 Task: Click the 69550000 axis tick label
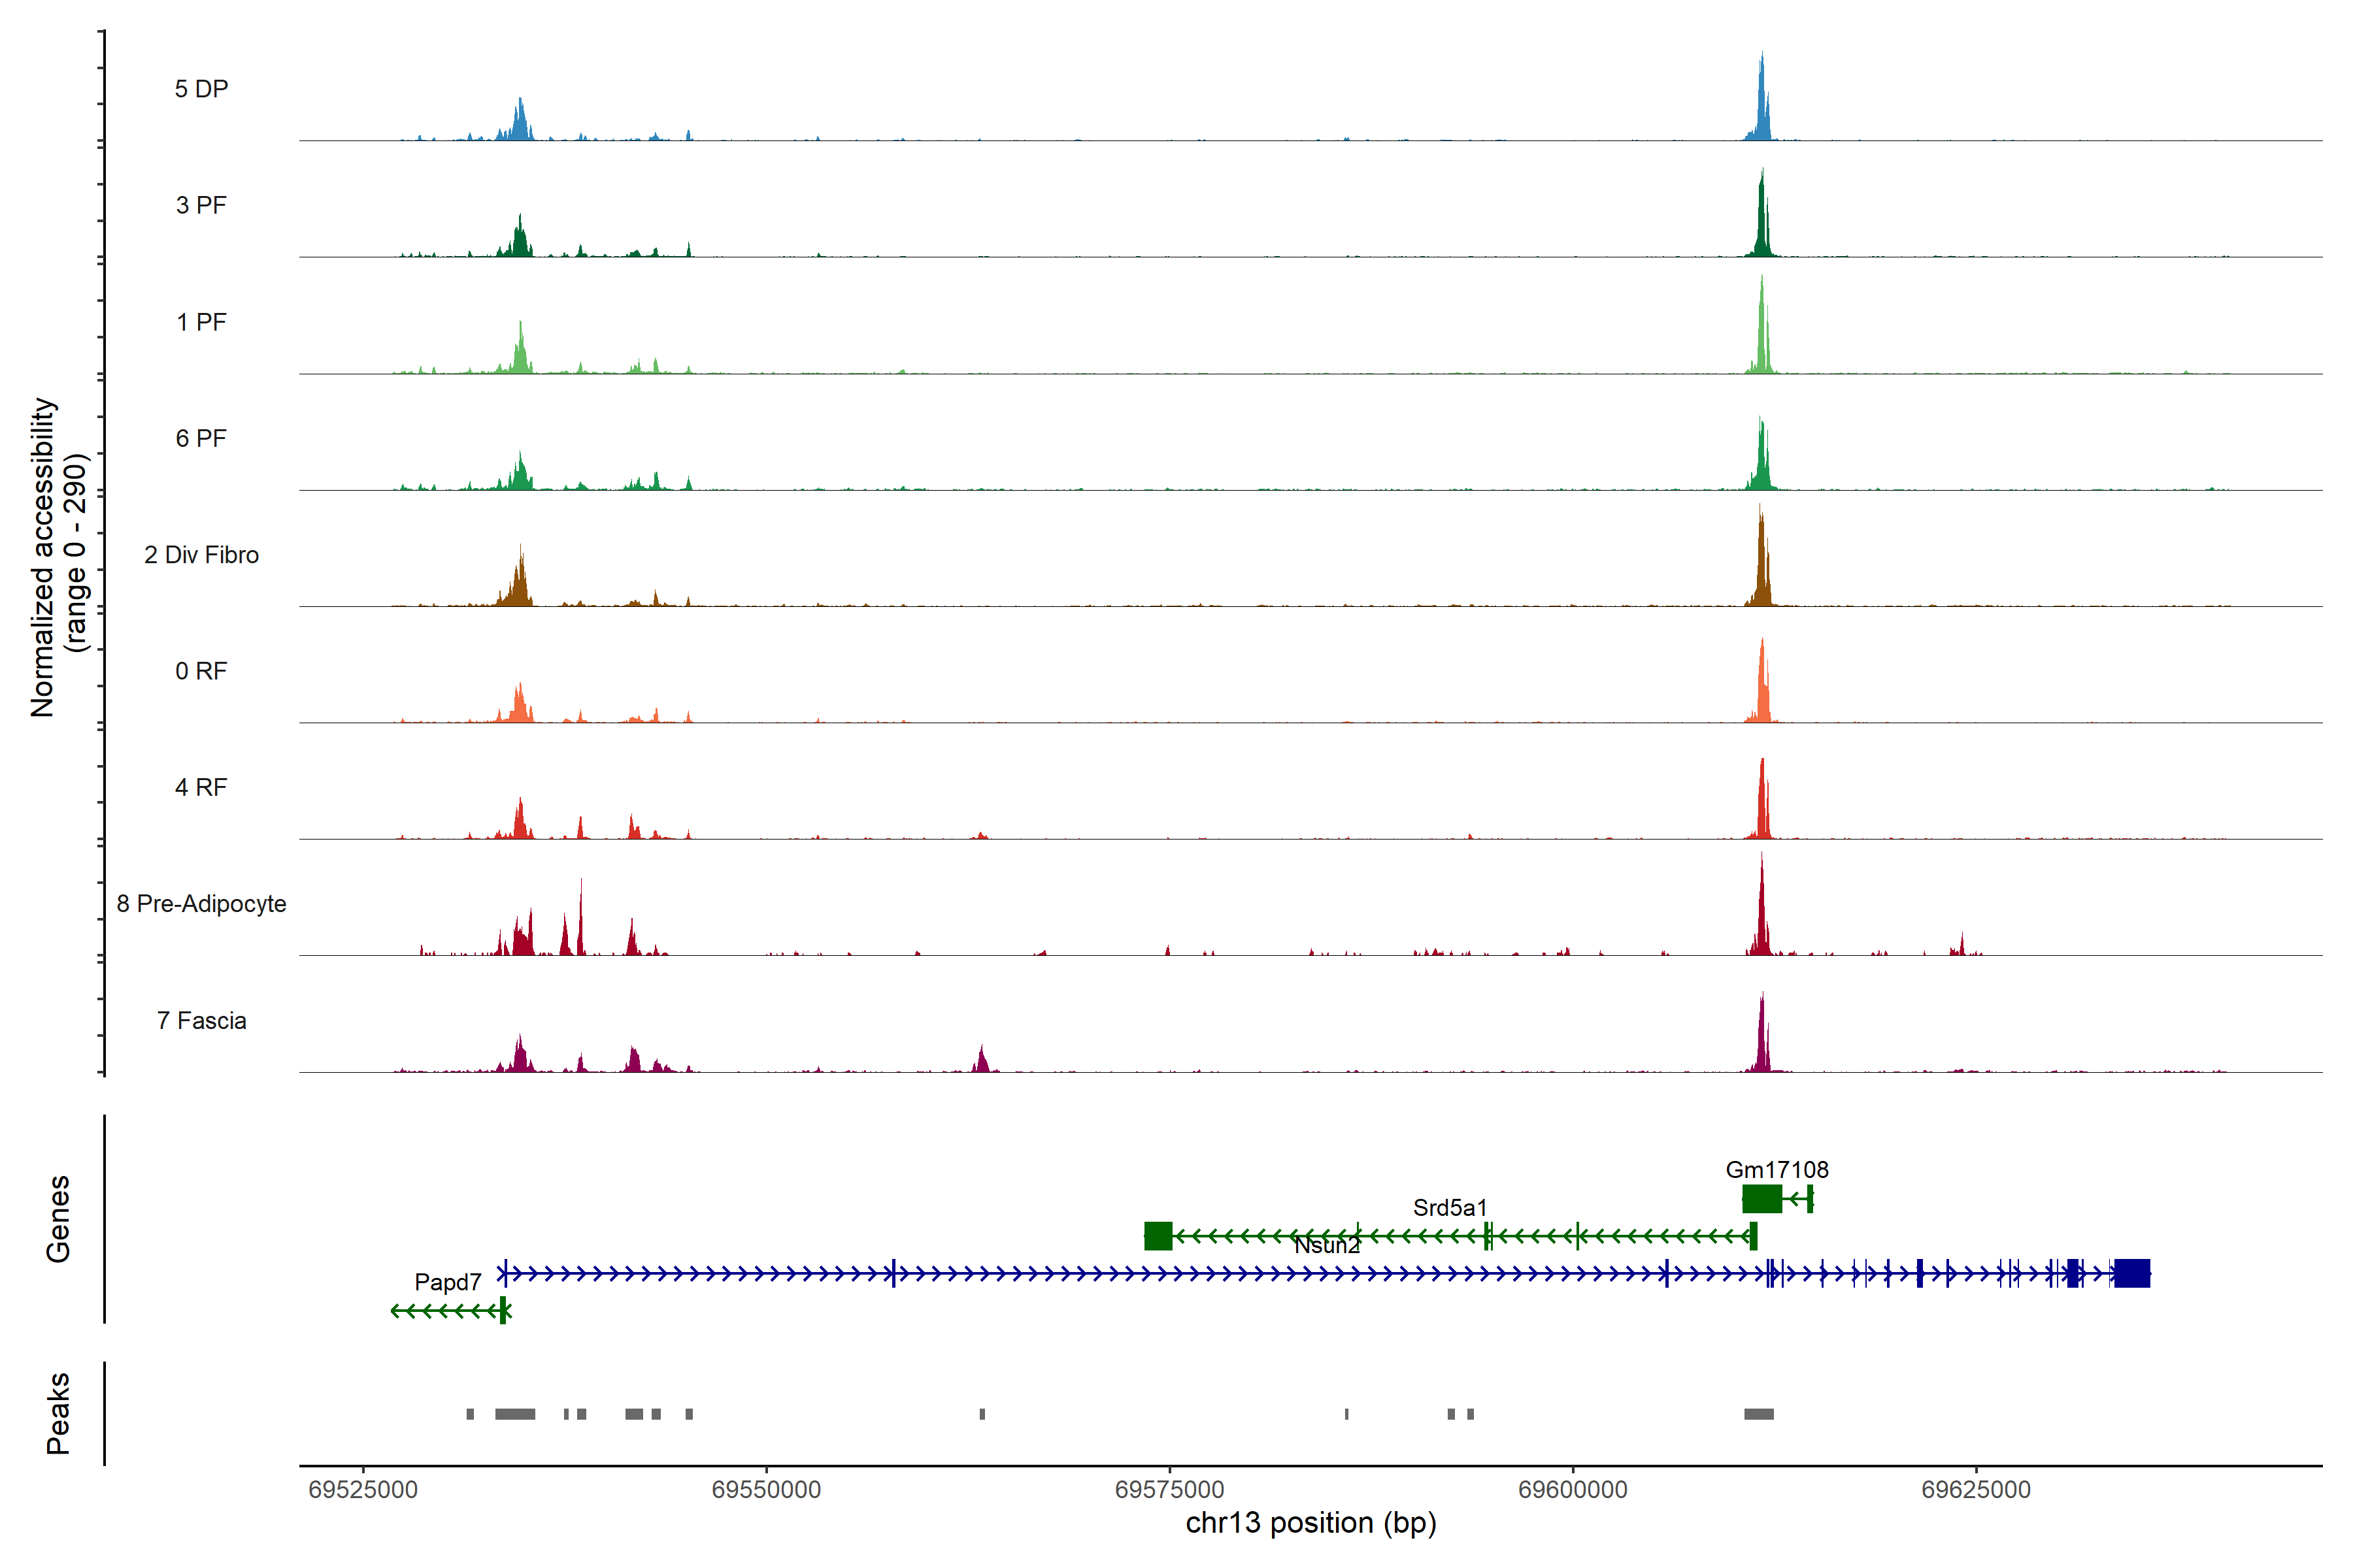[766, 1490]
